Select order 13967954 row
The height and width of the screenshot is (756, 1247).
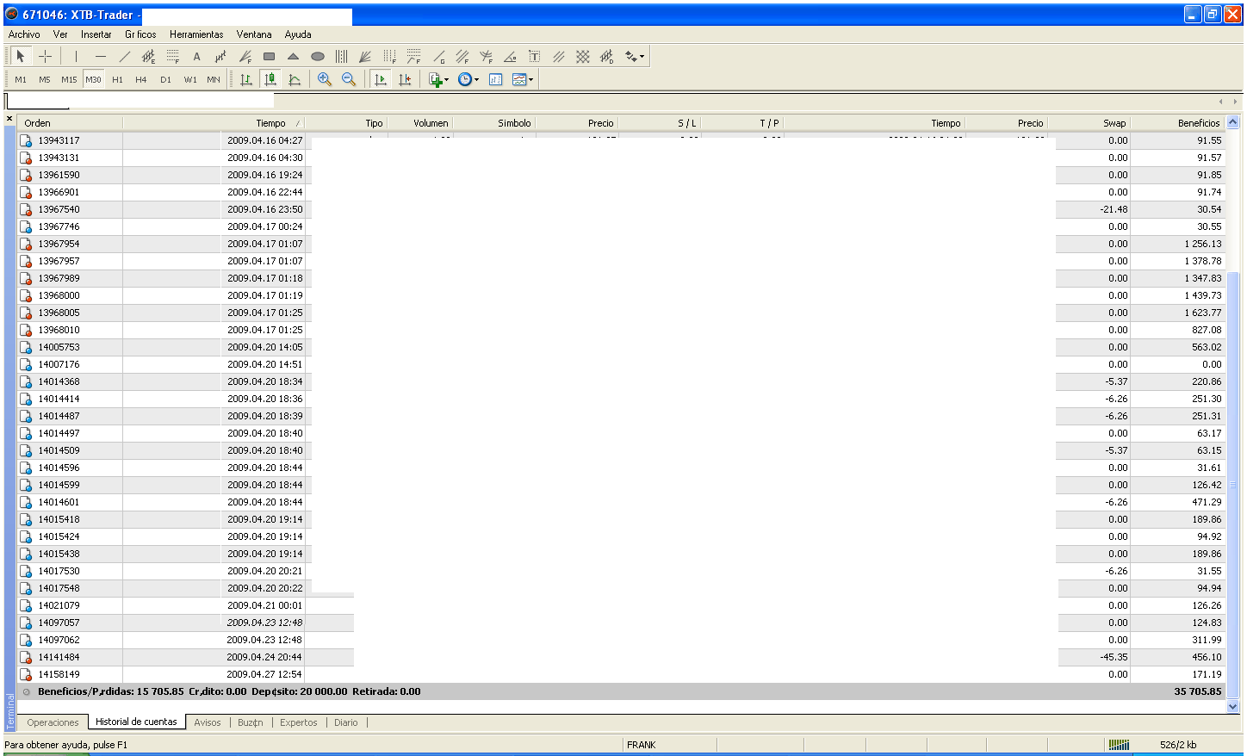[x=59, y=244]
